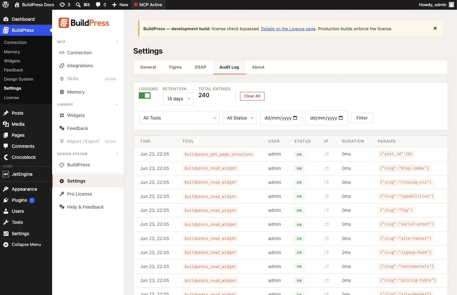Viewport: 457px width, 295px height.
Task: Click the BuildPress logo
Action: click(84, 23)
